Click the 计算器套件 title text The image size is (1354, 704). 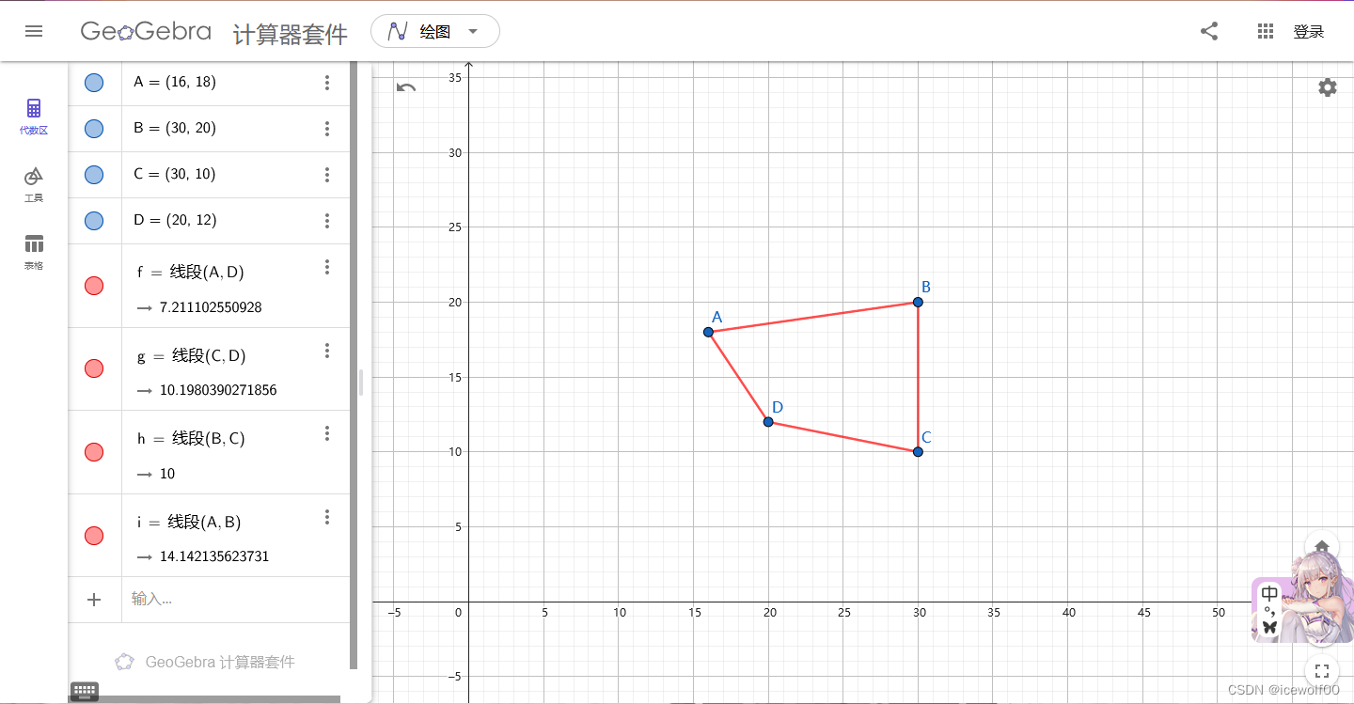[291, 34]
